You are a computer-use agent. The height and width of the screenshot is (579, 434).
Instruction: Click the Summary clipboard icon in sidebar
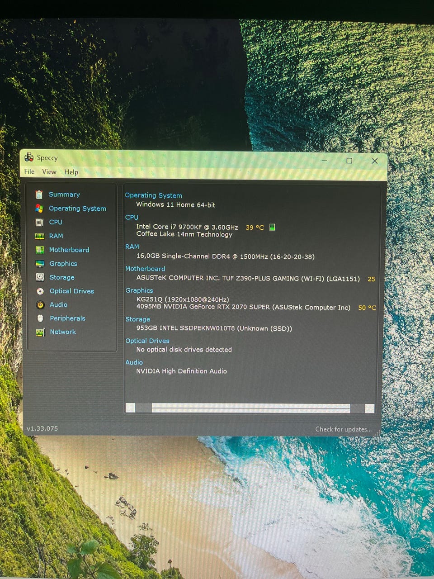tap(39, 195)
